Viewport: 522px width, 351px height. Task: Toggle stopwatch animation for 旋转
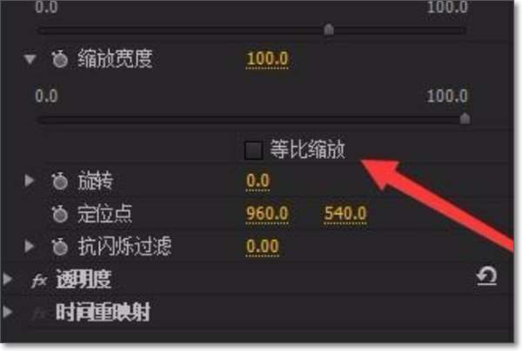(x=60, y=182)
